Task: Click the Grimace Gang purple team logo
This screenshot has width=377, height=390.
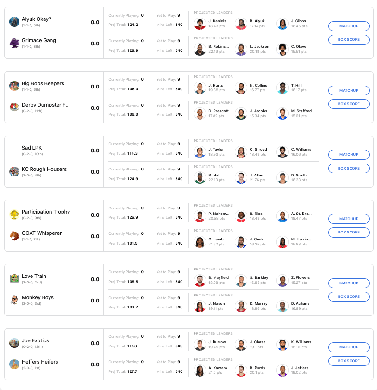Action: (14, 43)
